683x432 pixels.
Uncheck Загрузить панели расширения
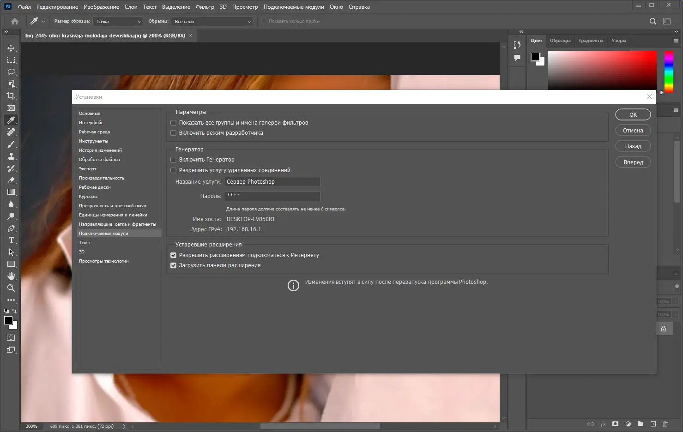tap(174, 265)
